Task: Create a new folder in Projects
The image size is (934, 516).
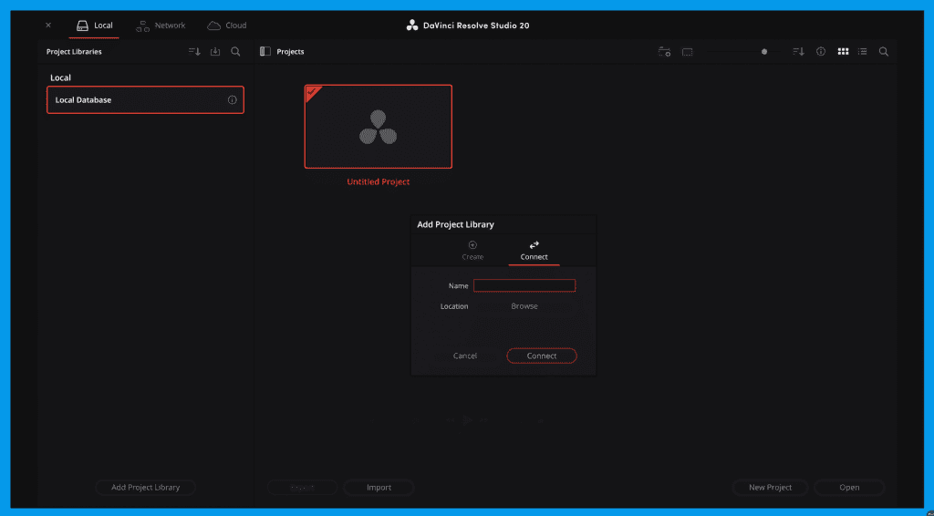Action: pyautogui.click(x=664, y=52)
